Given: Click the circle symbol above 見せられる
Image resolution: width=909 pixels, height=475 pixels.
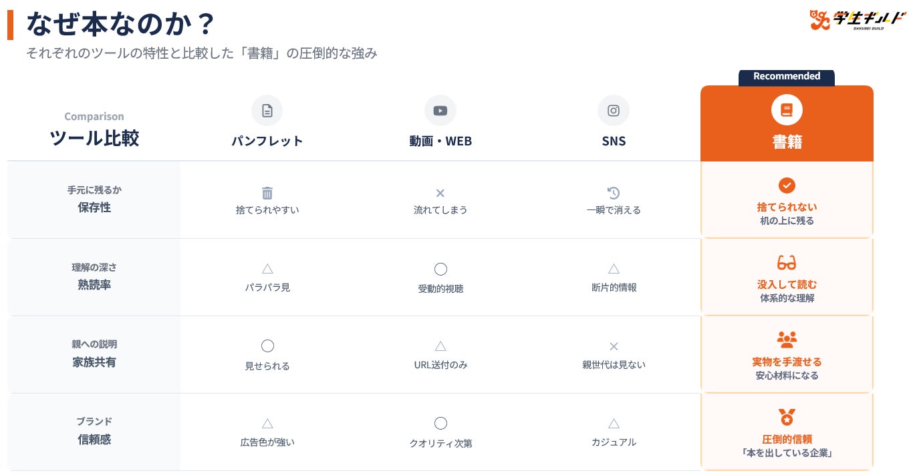Looking at the screenshot, I should 267,346.
